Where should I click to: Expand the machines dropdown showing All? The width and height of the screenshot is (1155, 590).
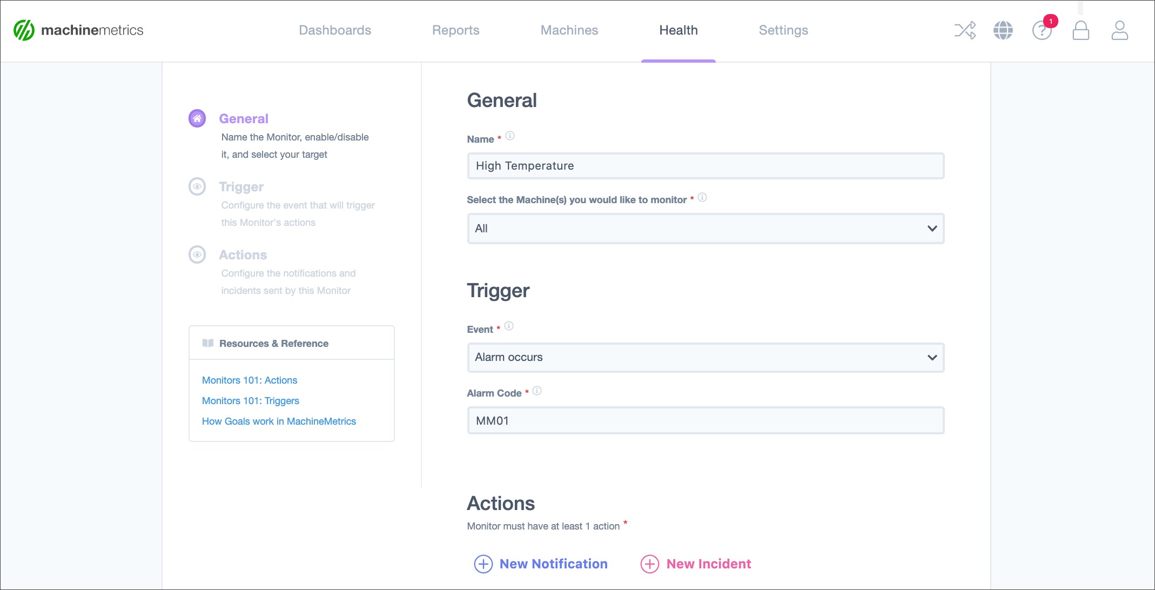(706, 229)
